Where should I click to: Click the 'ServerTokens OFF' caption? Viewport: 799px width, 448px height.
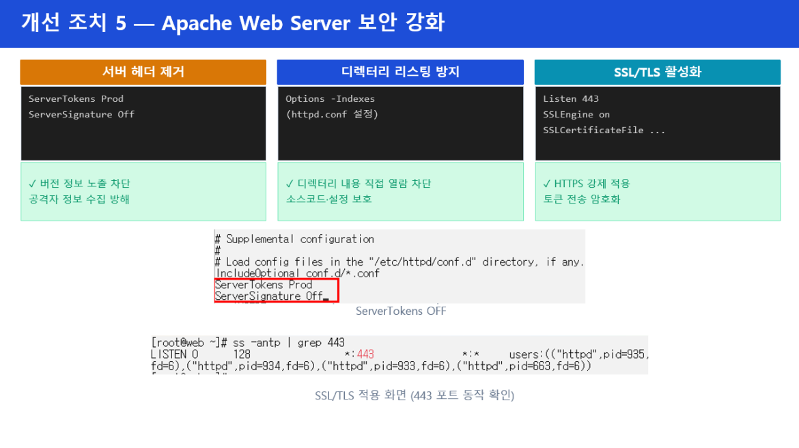400,311
